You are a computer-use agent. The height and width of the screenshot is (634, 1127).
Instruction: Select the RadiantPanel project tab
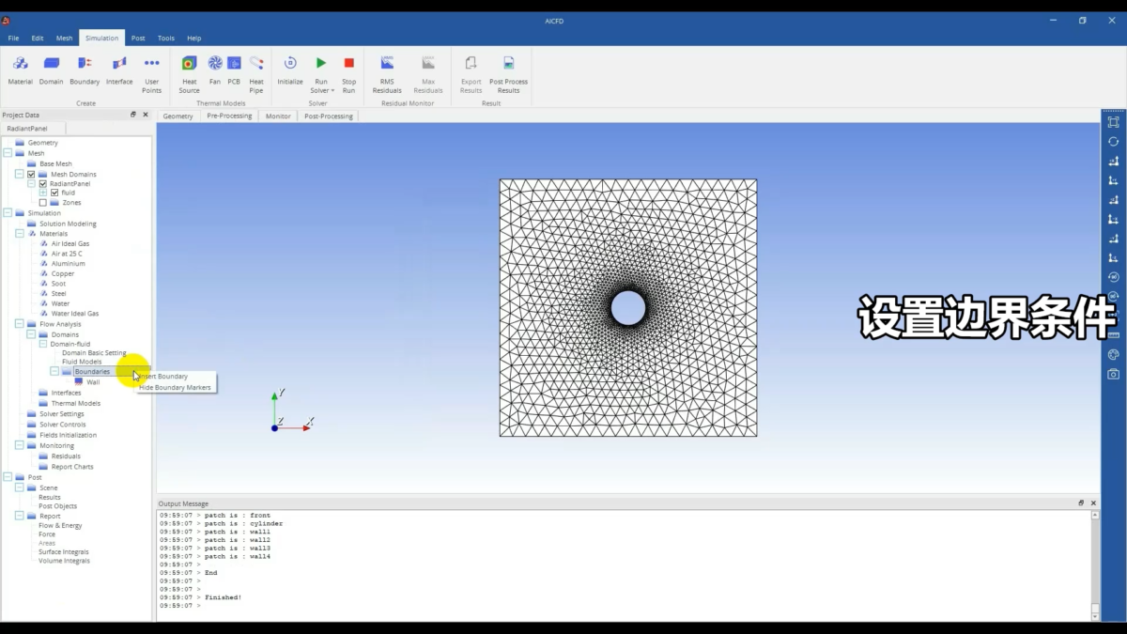(26, 129)
